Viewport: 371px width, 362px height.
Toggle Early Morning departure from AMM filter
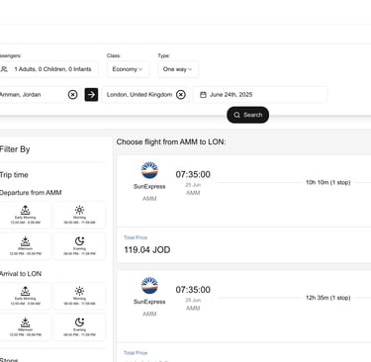(26, 215)
